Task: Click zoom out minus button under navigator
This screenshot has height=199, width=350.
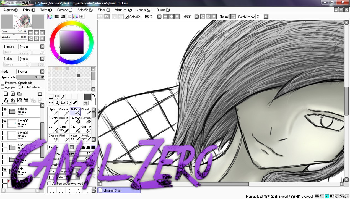Action: tap(31, 33)
